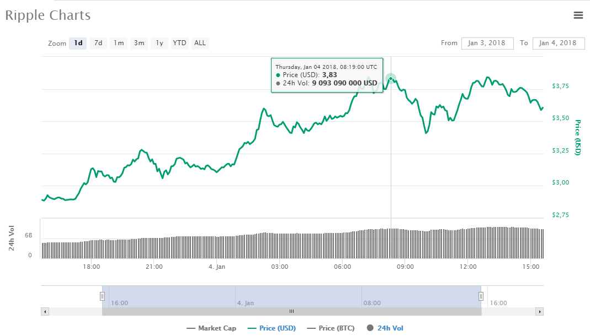Click the $3,75 price axis label
Screen dimensions: 590x336
pos(560,86)
